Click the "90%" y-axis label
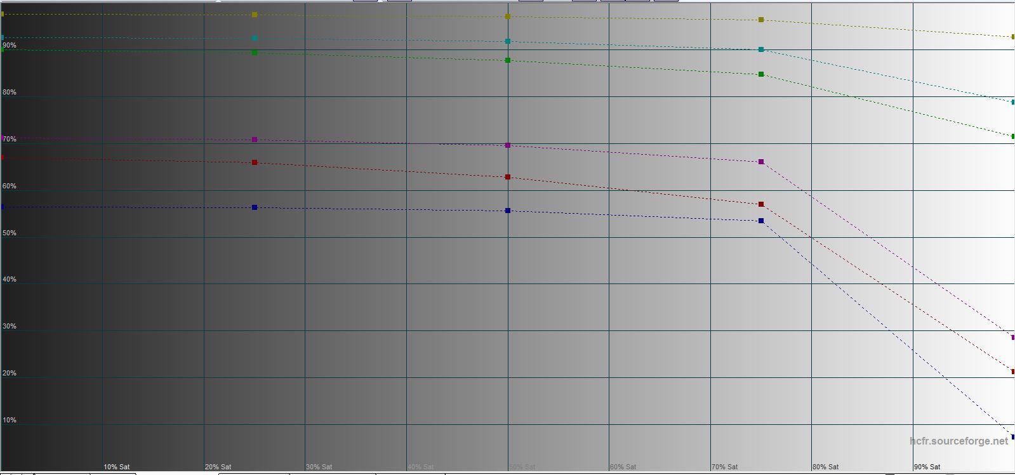This screenshot has height=475, width=1015. [x=10, y=46]
